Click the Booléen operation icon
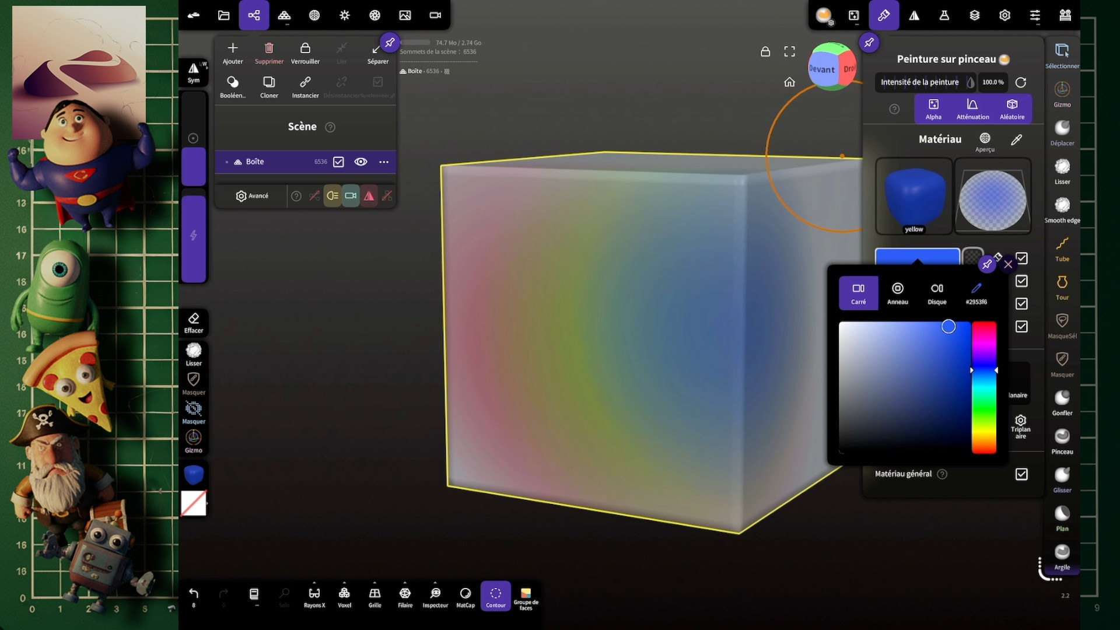Viewport: 1120px width, 630px height. tap(233, 86)
